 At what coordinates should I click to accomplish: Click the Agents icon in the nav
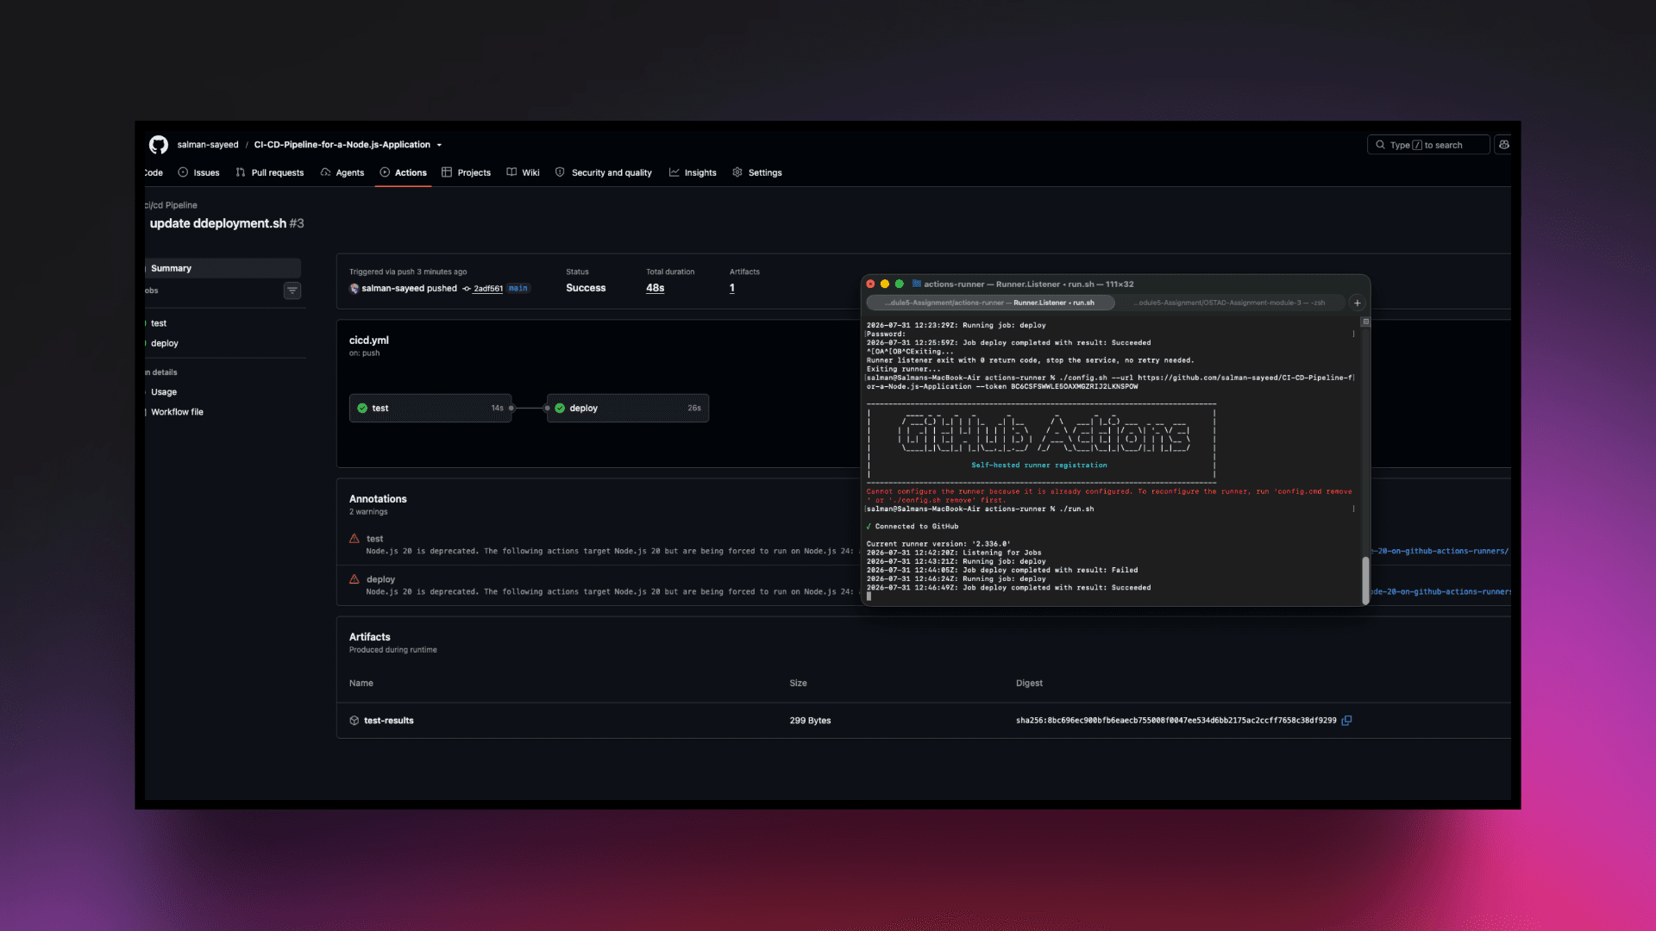[325, 172]
